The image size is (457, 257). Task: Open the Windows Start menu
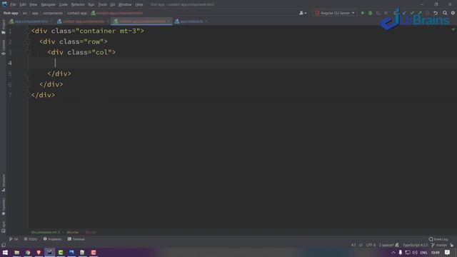click(5, 252)
